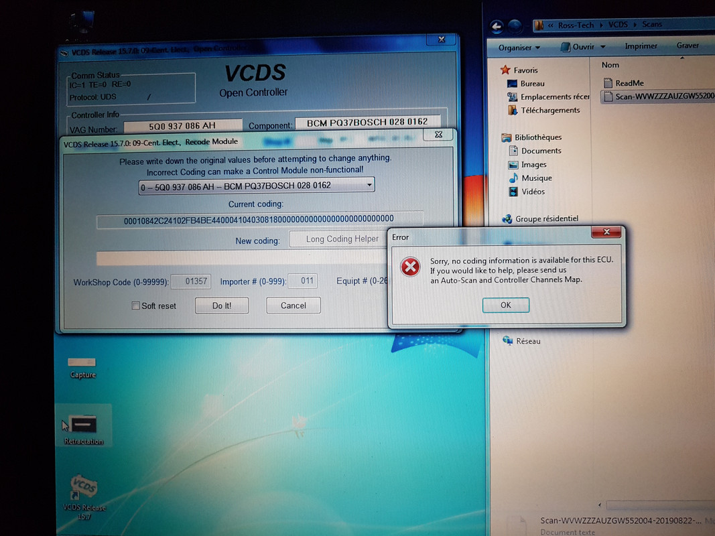Expand the Ouvrir dropdown arrow
Screen dimensions: 715x536
[x=603, y=47]
